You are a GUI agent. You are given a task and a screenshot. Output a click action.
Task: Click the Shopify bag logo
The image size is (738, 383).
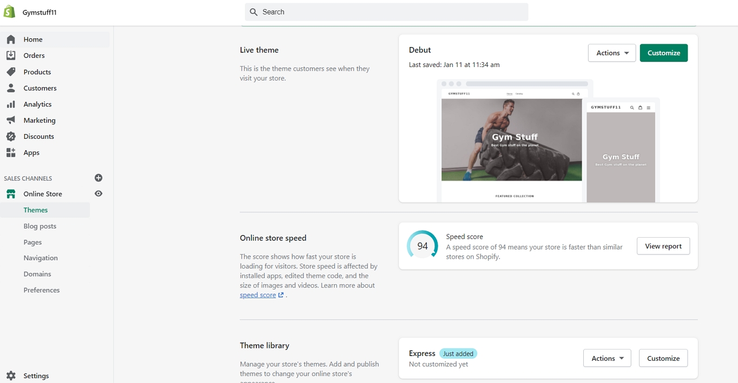[x=9, y=12]
